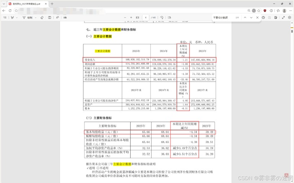Image resolution: width=294 pixels, height=183 pixels.
Task: Select the 绘制 draw tool
Action: (28, 18)
